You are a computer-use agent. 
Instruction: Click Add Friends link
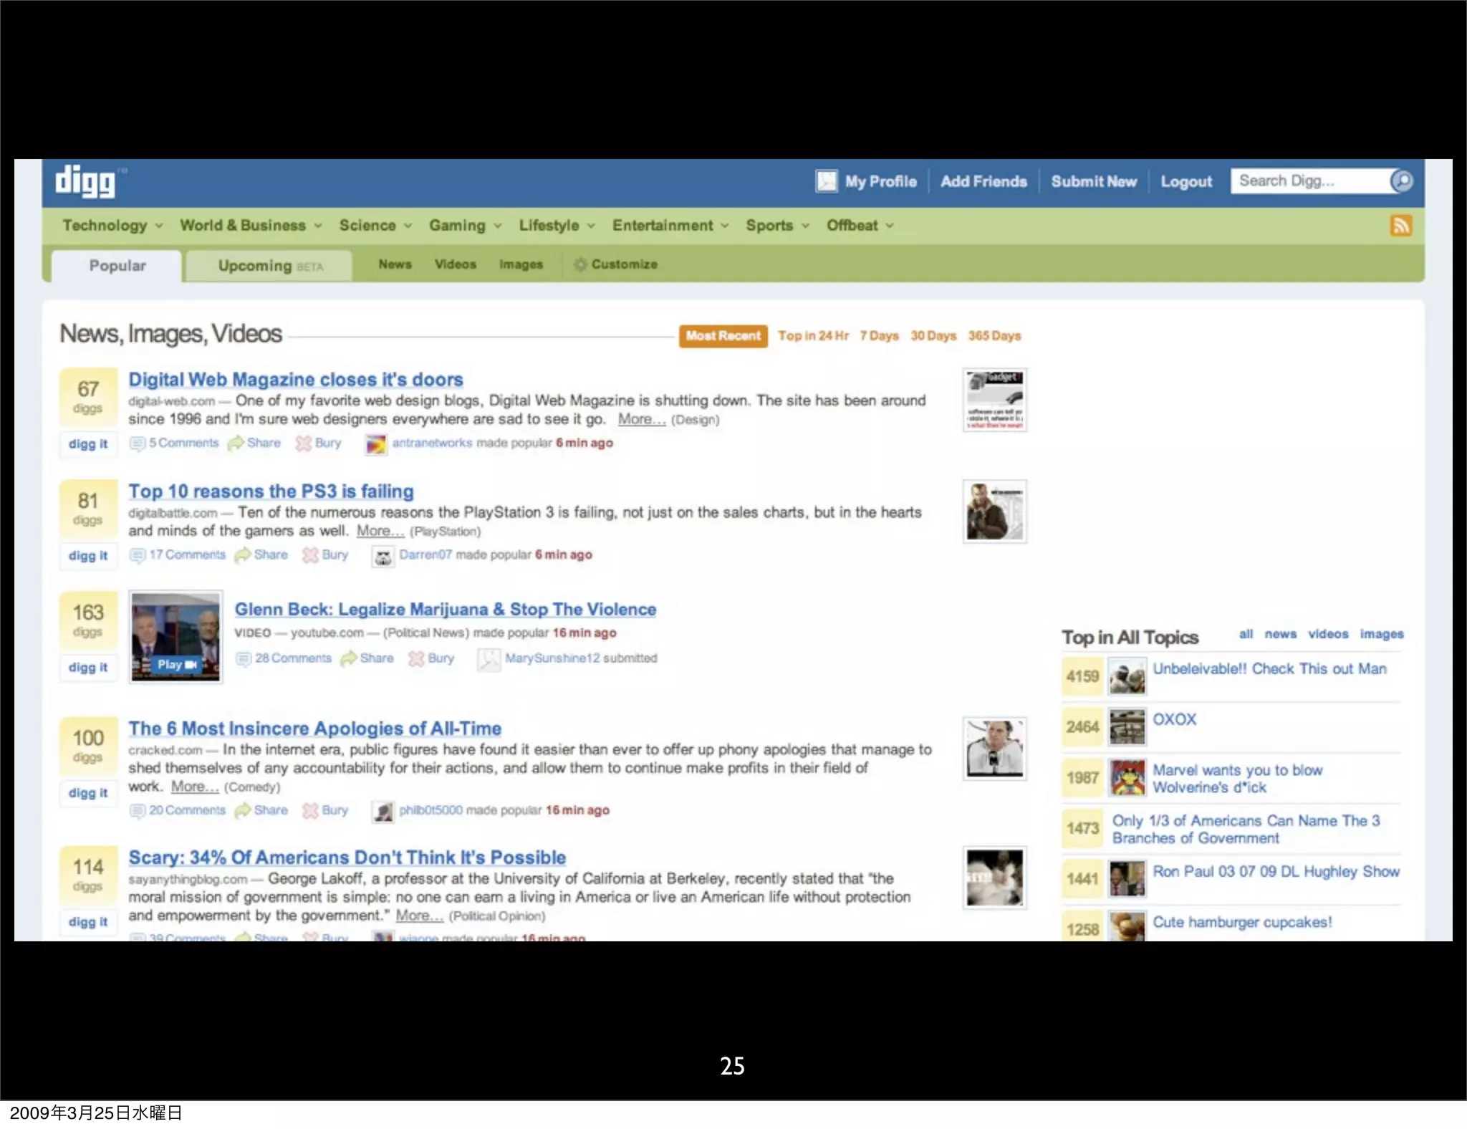[x=983, y=182]
